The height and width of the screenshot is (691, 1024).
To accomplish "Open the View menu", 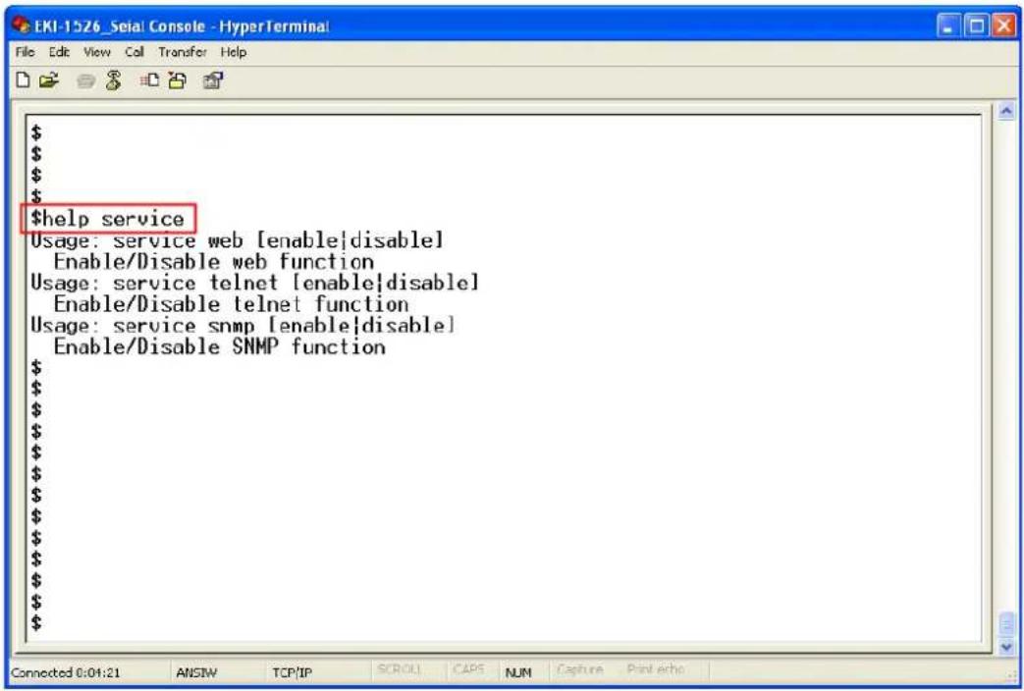I will 96,52.
